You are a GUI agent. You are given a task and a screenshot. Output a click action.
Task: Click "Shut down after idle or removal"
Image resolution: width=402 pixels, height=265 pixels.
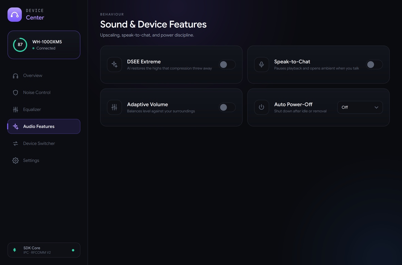[x=300, y=111]
